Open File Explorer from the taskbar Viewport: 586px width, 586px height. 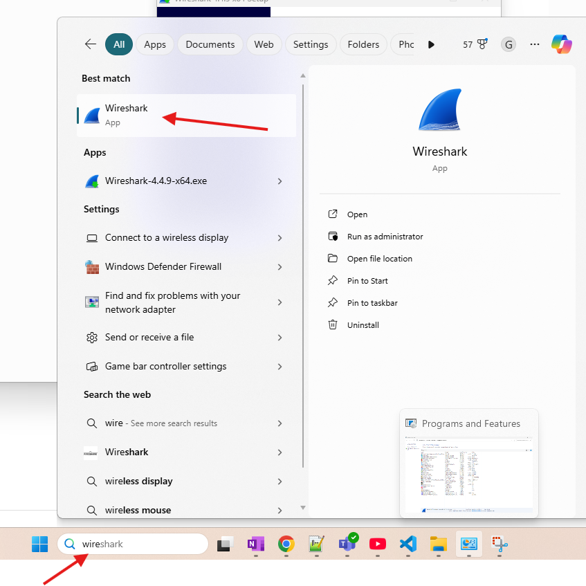(437, 544)
